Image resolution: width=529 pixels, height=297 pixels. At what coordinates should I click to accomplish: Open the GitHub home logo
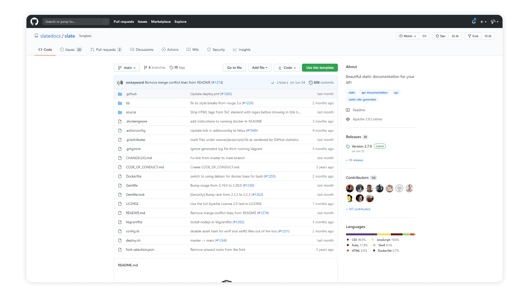34,21
